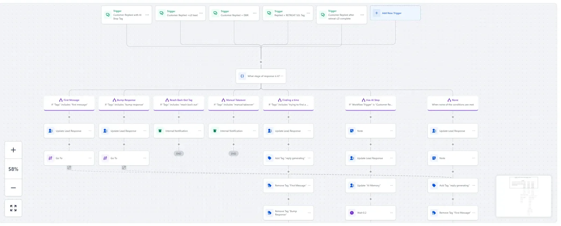The width and height of the screenshot is (561, 226).
Task: Click the Note icon under None branch
Action: point(434,158)
